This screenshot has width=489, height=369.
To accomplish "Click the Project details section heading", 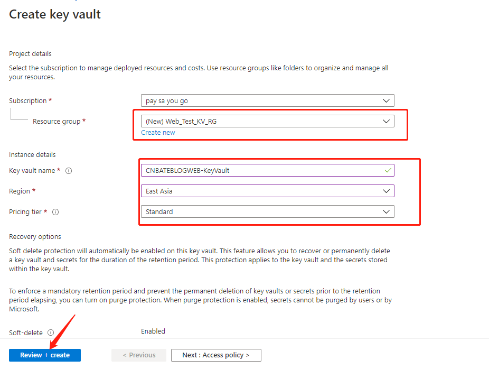I will click(x=30, y=54).
